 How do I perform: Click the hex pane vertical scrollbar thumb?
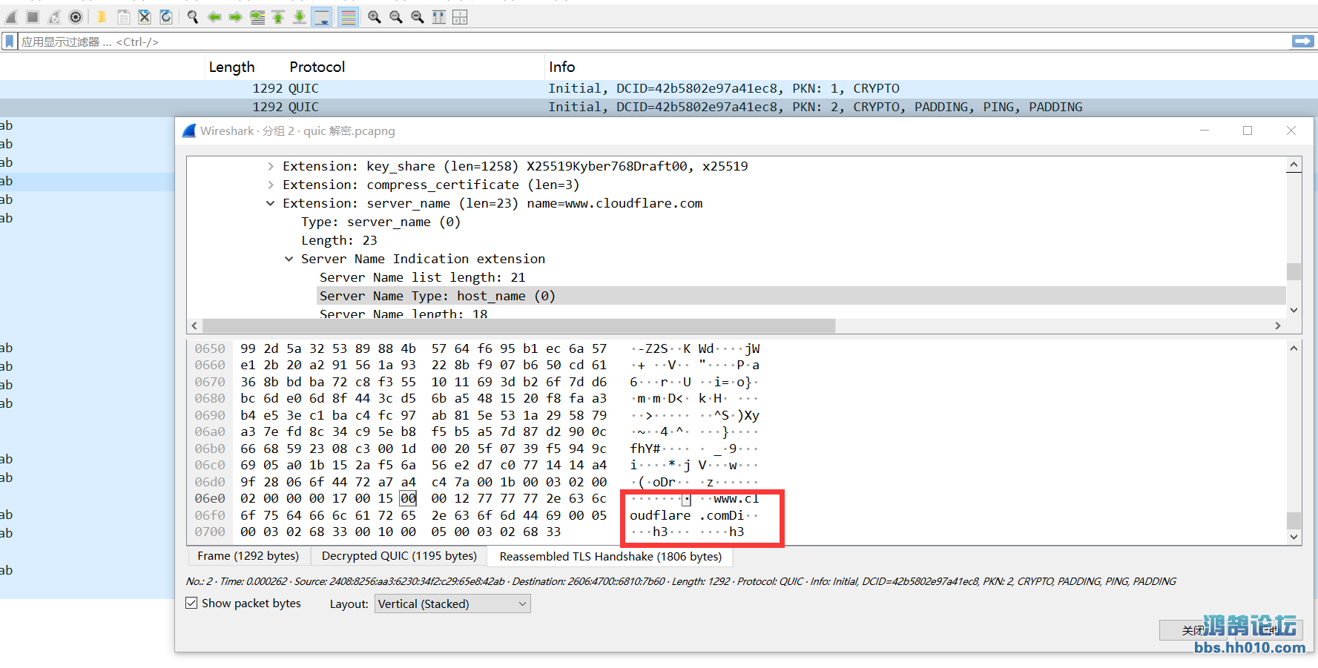point(1294,520)
